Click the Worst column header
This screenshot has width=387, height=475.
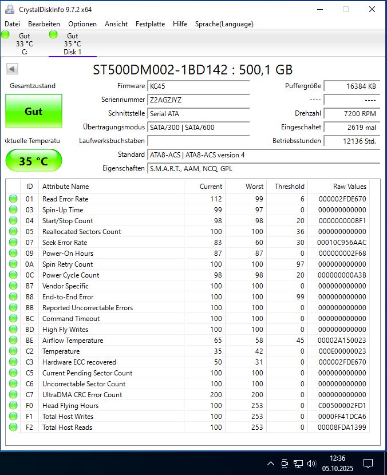(x=246, y=187)
